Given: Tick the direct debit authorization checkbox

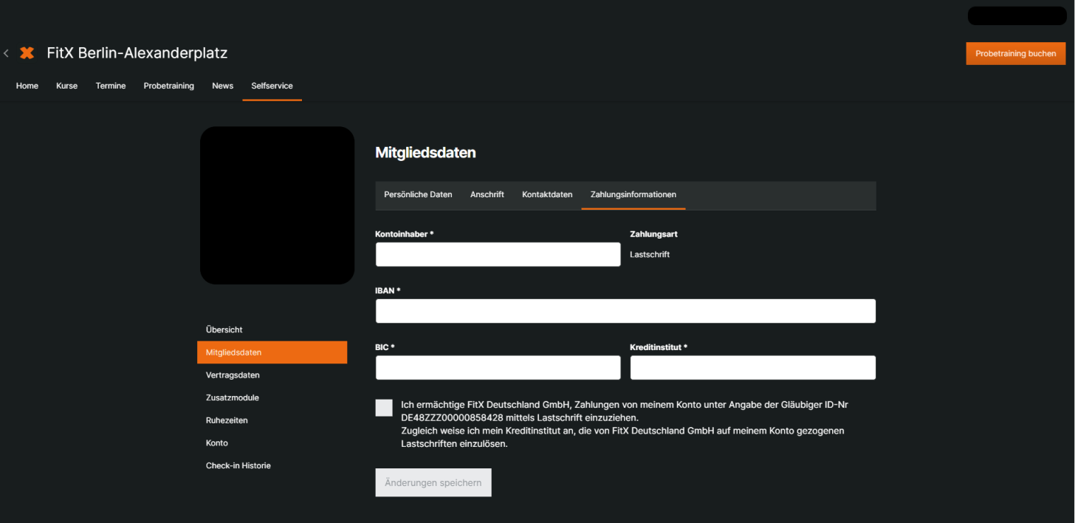Looking at the screenshot, I should tap(384, 408).
